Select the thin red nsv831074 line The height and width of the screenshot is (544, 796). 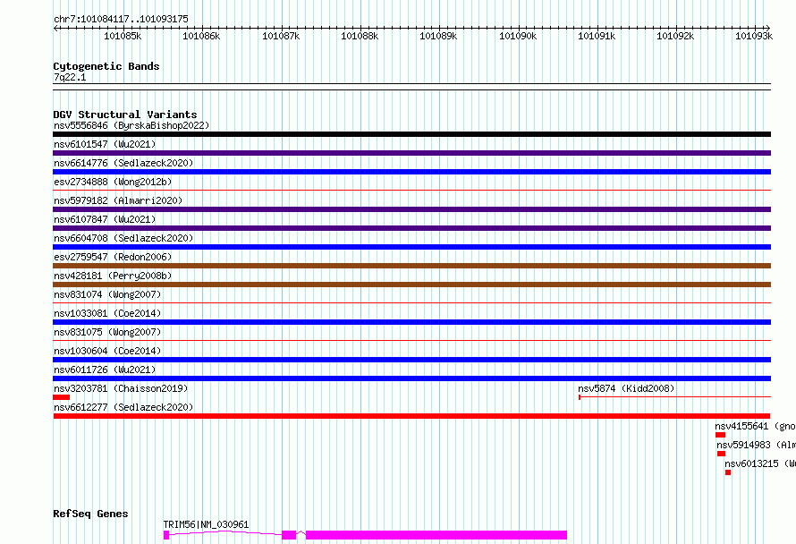point(411,303)
